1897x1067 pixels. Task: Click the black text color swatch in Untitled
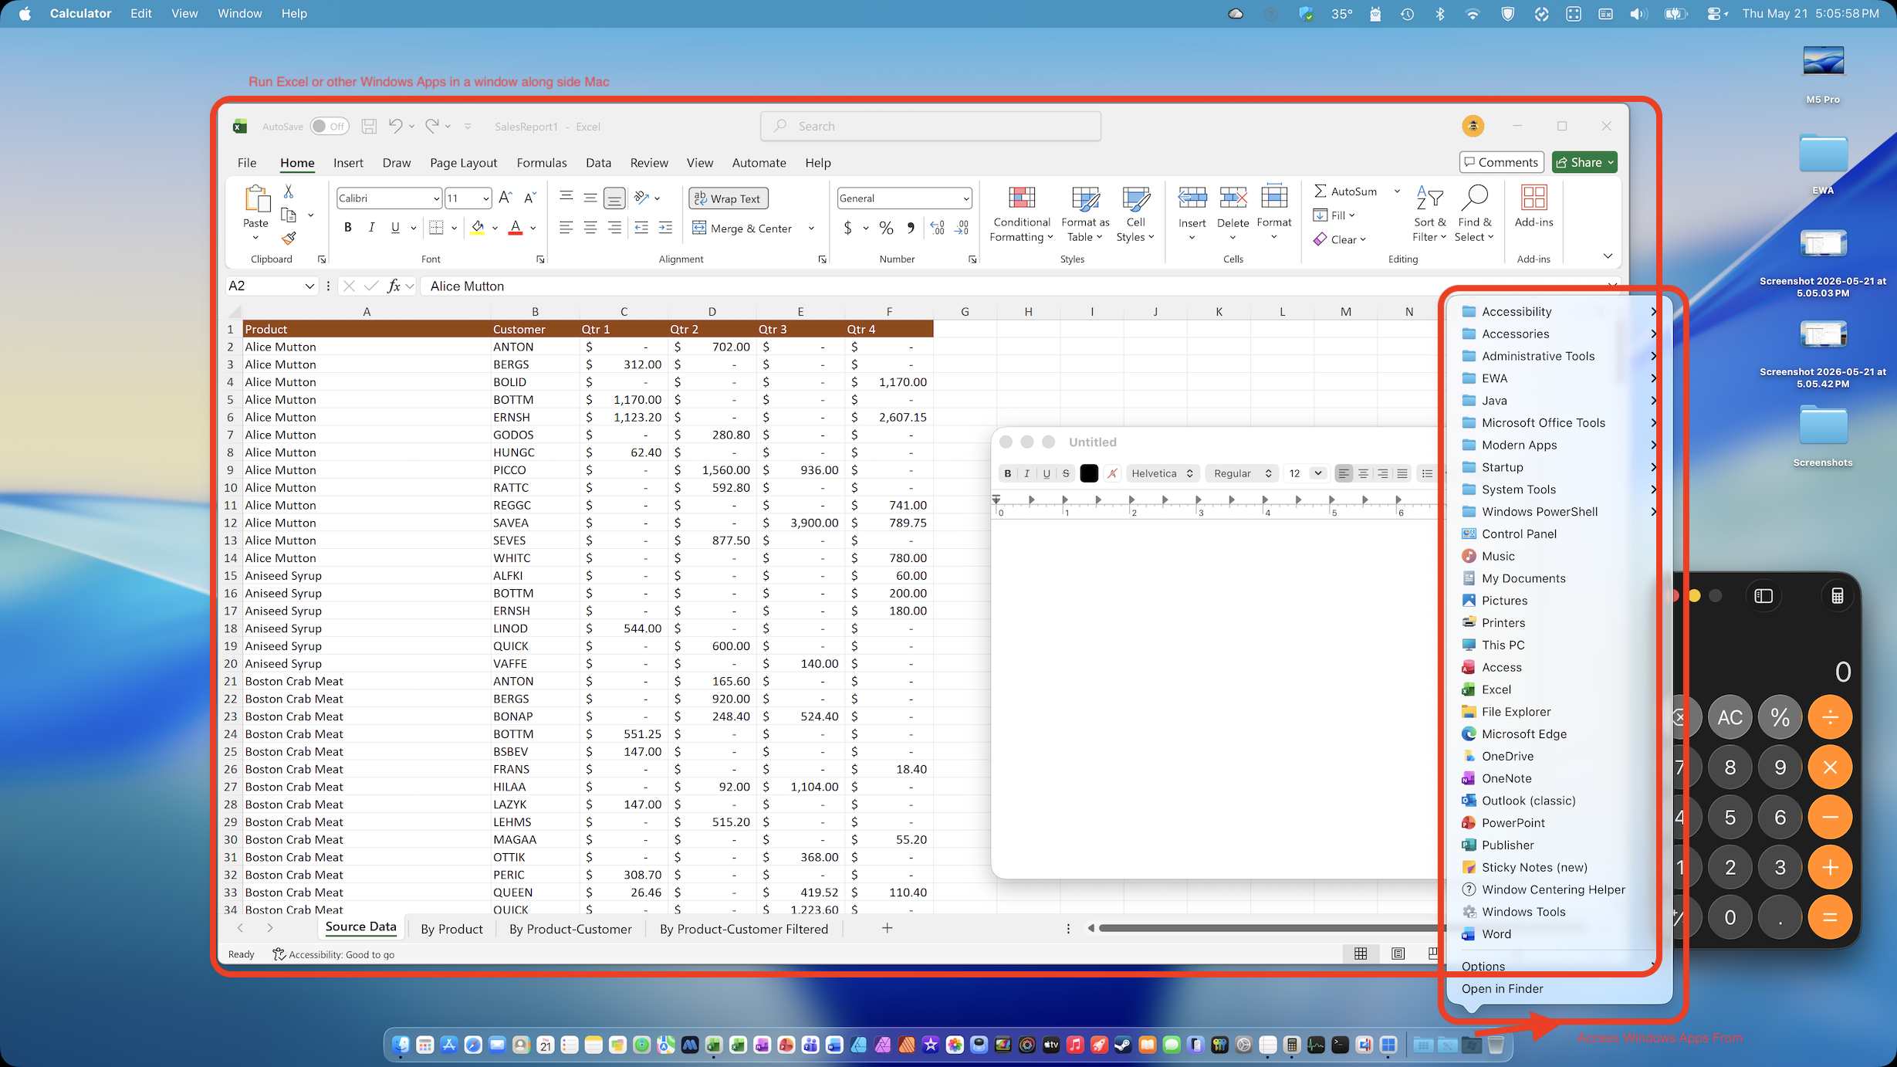coord(1089,474)
